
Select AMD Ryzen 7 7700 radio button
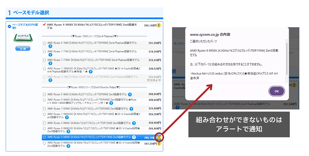[44, 52]
